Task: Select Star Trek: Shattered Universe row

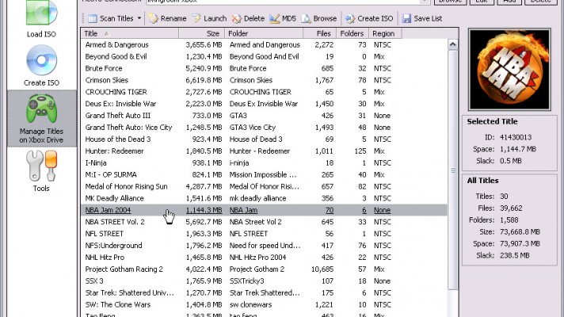Action: (264, 293)
